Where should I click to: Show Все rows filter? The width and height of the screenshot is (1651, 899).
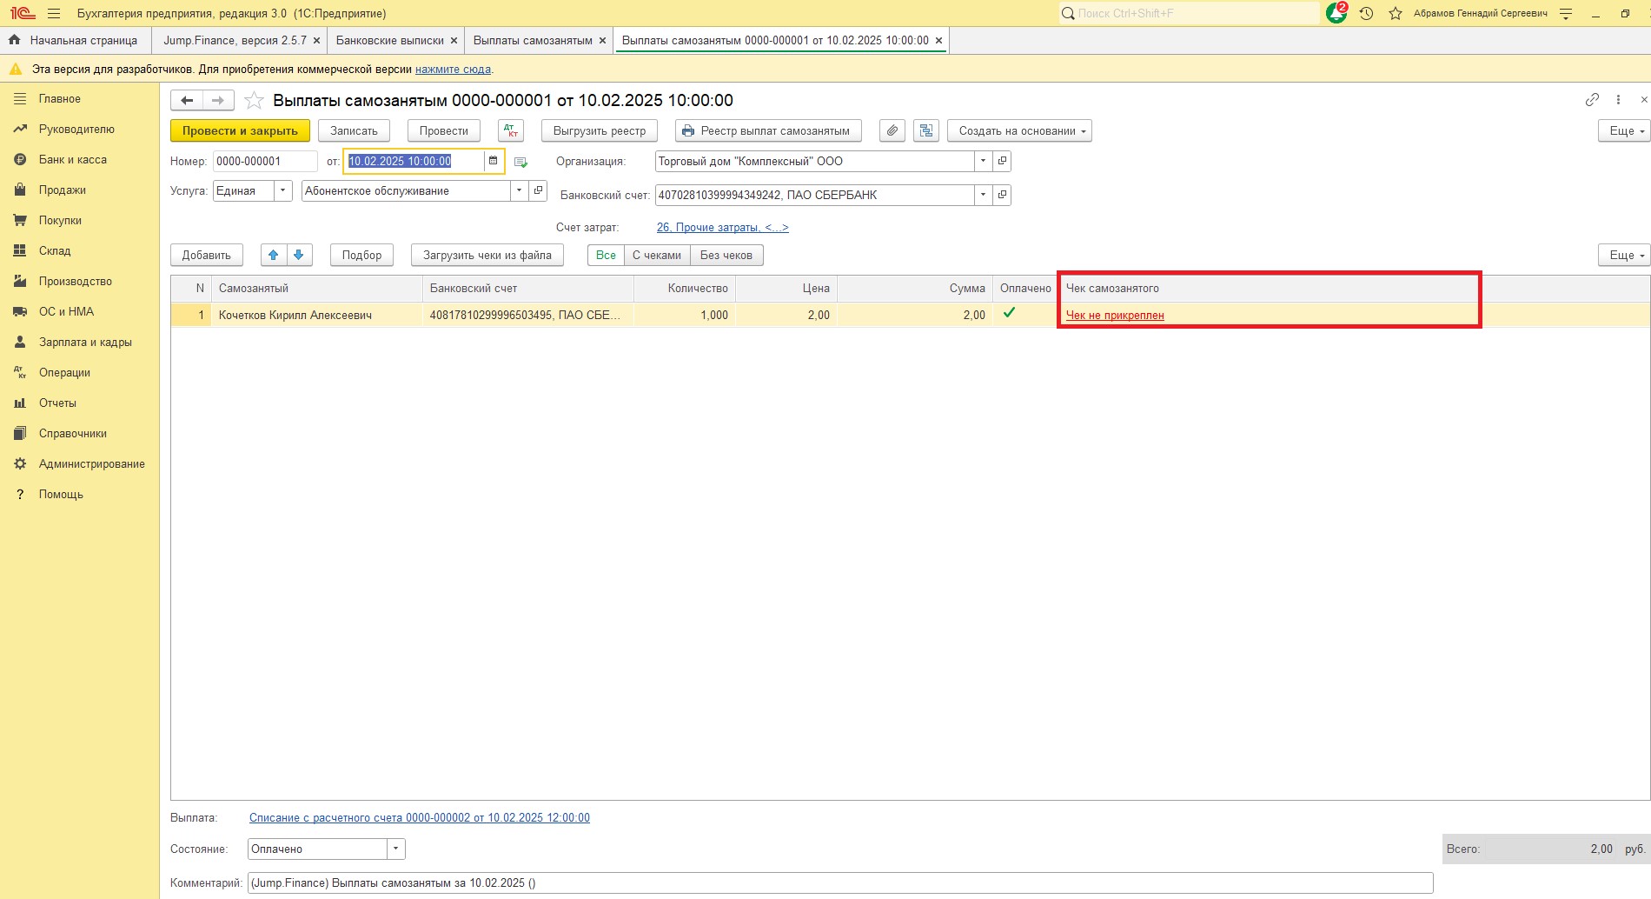(x=606, y=256)
